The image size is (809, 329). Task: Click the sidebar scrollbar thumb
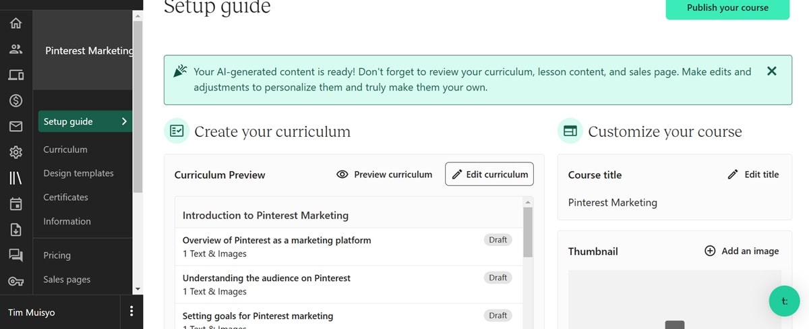pyautogui.click(x=138, y=107)
